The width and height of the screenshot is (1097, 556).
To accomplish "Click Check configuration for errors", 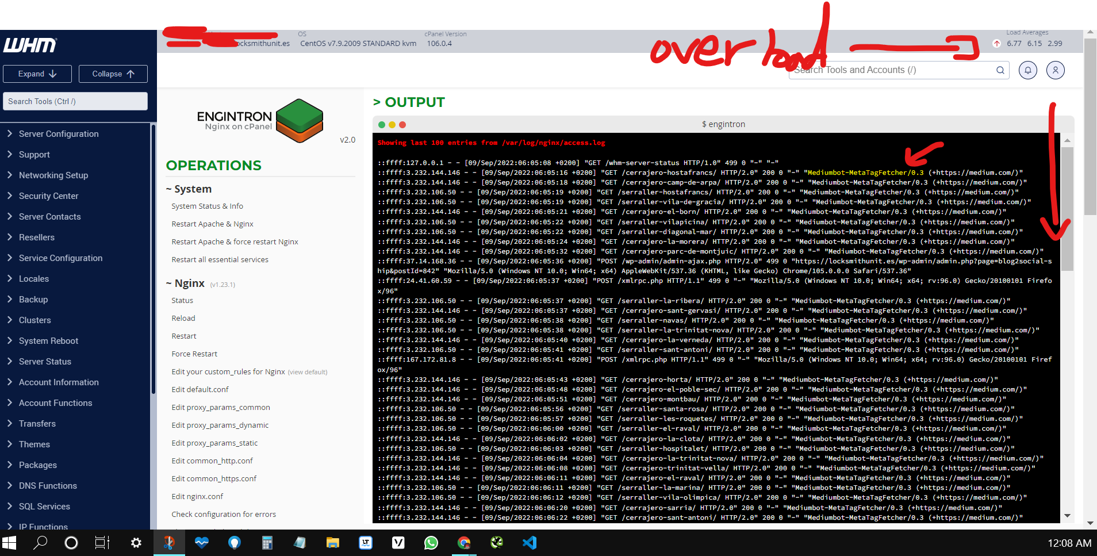I will tap(224, 514).
